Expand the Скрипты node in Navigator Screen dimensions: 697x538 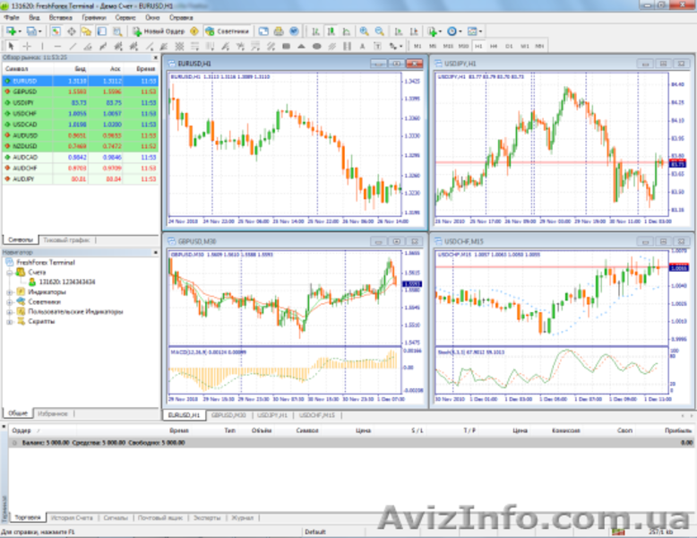tap(9, 321)
